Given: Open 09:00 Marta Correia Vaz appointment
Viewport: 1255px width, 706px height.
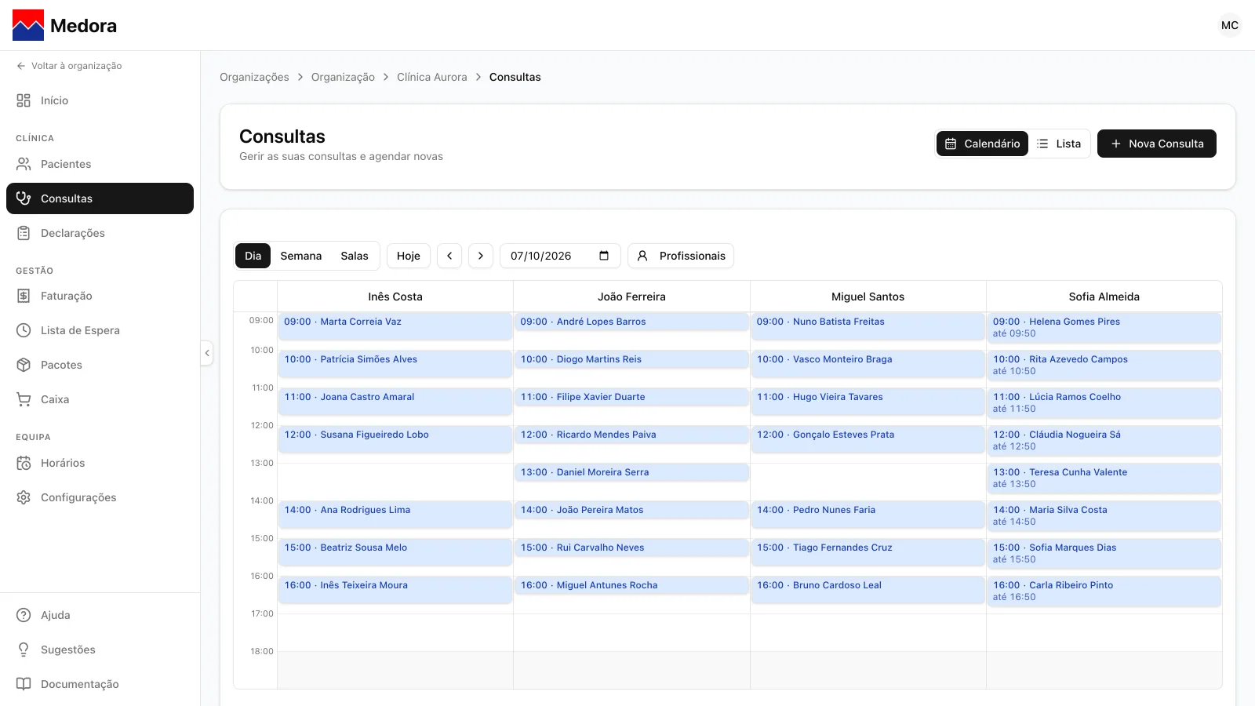Looking at the screenshot, I should (395, 326).
